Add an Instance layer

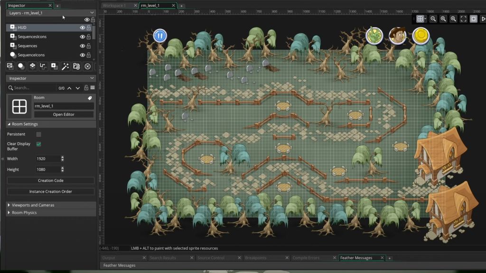[21, 66]
